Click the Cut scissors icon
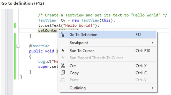 point(63,66)
